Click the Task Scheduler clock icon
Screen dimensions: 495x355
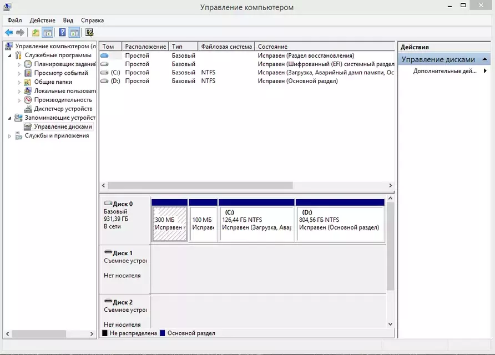[x=28, y=64]
